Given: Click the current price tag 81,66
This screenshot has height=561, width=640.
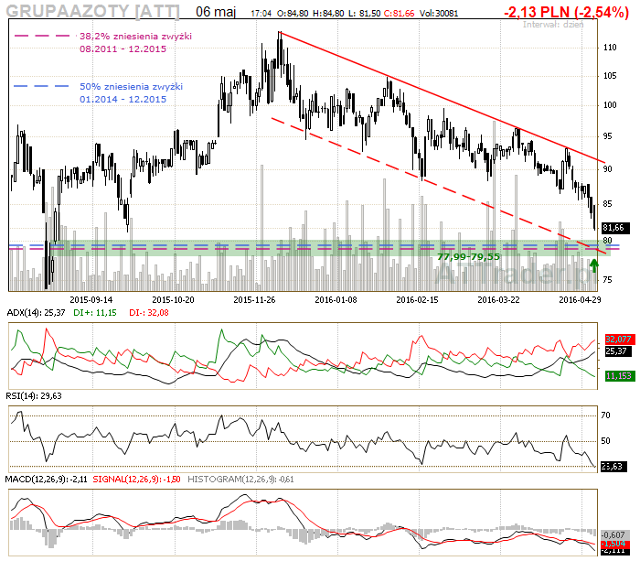Looking at the screenshot, I should [x=616, y=228].
